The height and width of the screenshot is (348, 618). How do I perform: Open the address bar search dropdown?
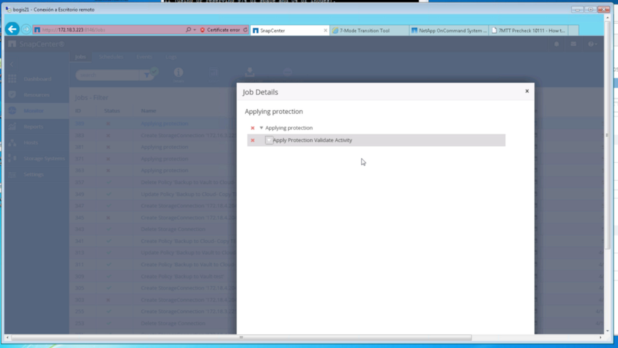(195, 30)
